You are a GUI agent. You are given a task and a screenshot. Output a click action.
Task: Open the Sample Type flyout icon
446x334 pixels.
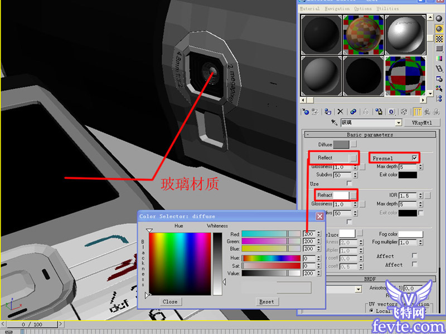439,19
